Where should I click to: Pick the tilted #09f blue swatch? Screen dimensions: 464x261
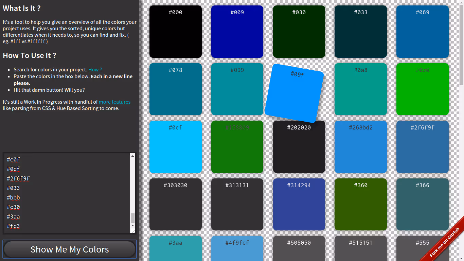(294, 93)
